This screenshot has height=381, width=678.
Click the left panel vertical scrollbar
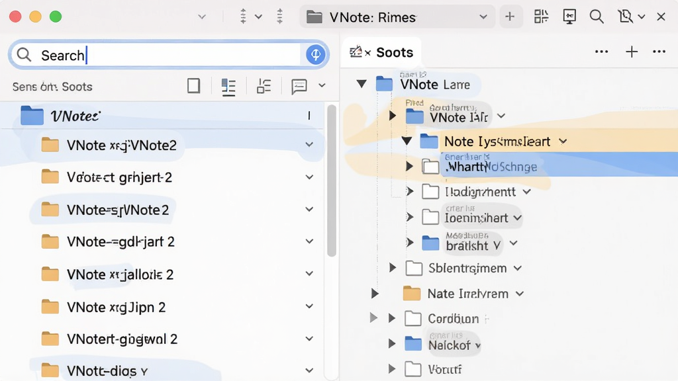click(x=332, y=181)
